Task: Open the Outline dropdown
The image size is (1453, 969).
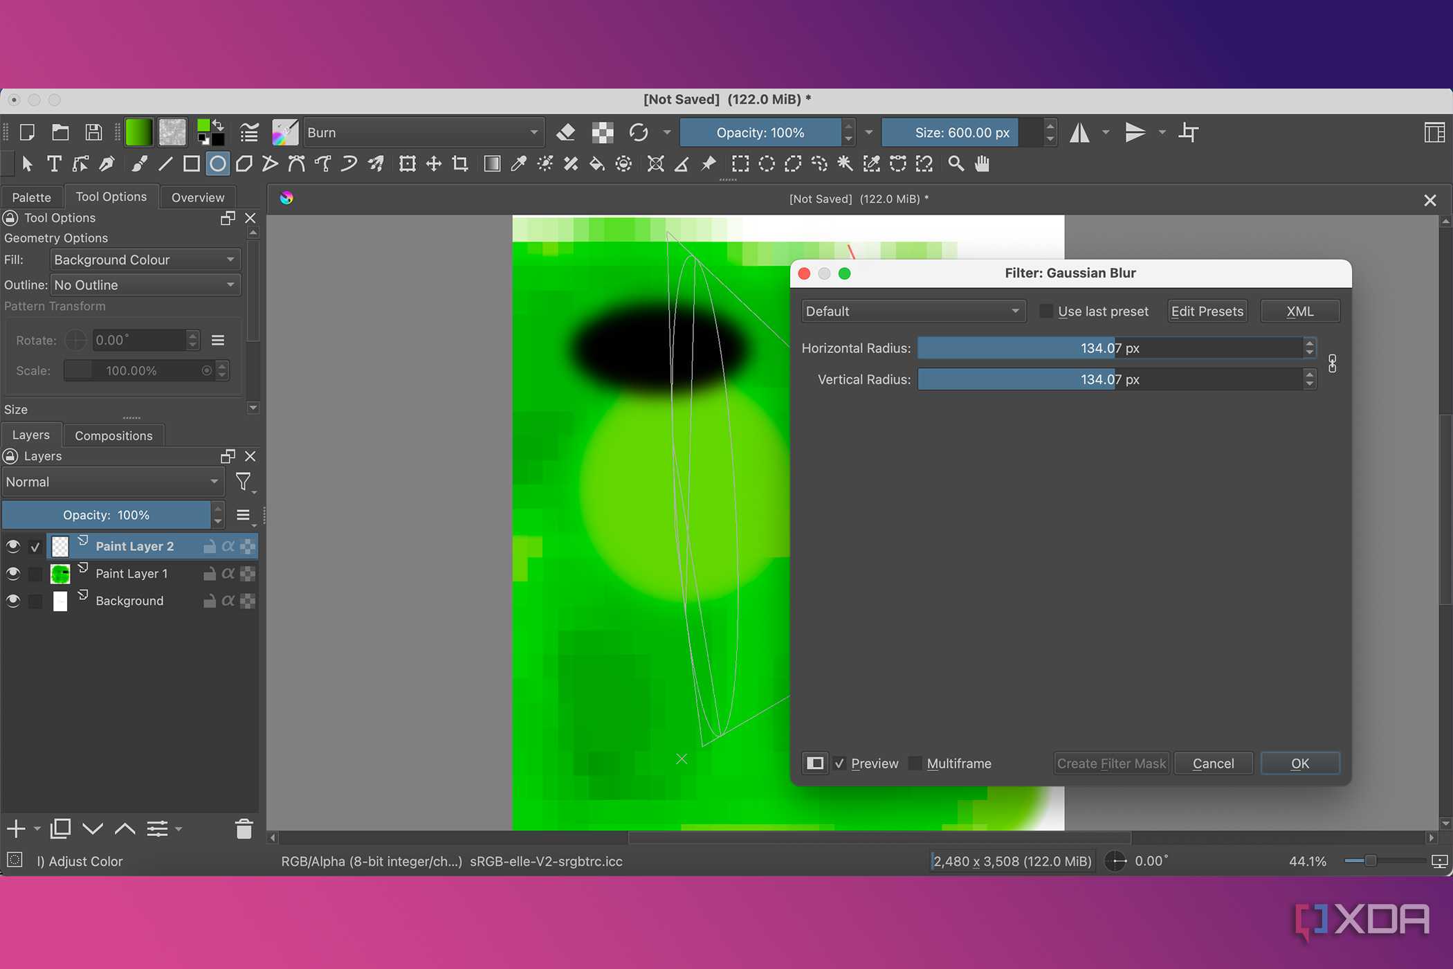Action: [145, 285]
